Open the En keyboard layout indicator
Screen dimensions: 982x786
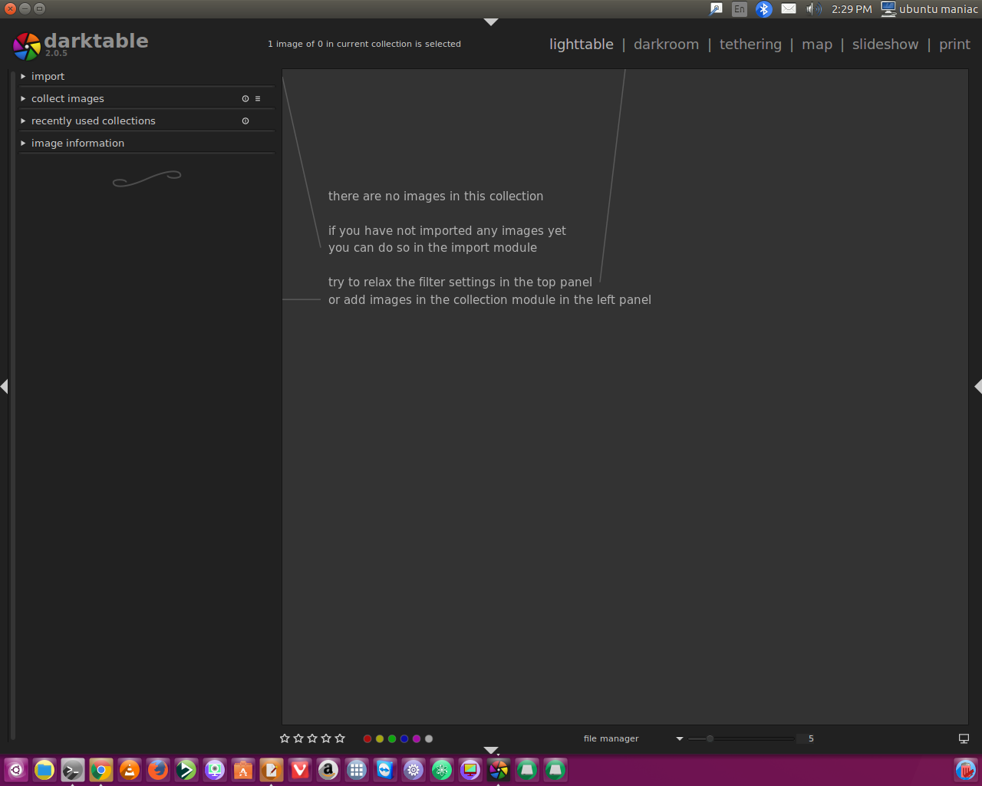click(x=739, y=9)
